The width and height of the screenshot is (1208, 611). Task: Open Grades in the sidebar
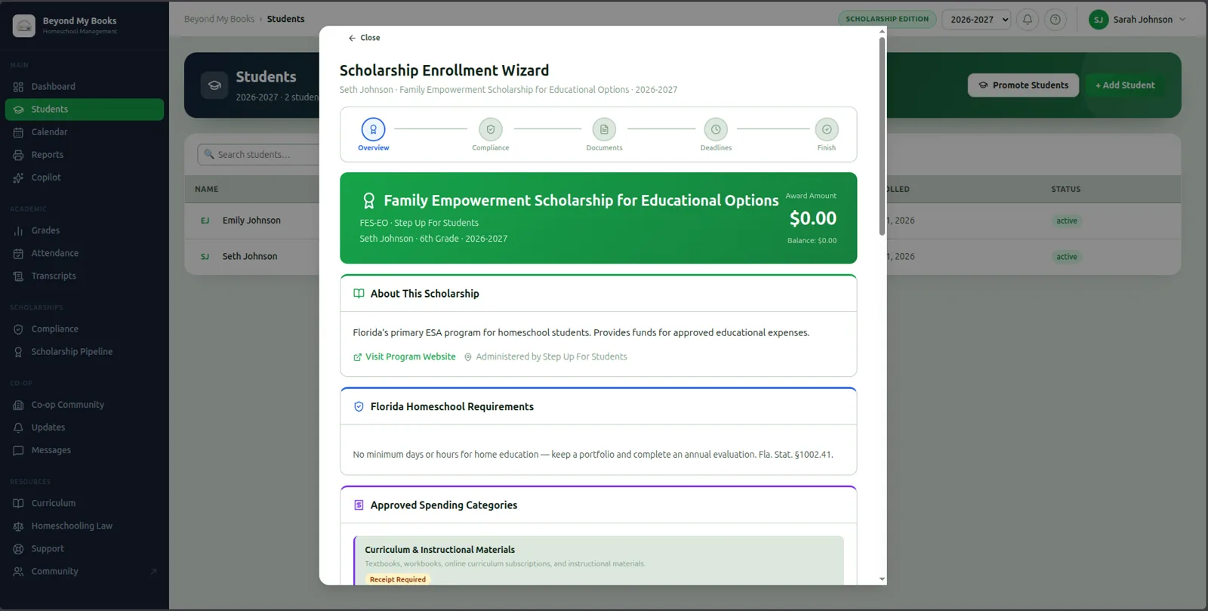pyautogui.click(x=85, y=230)
